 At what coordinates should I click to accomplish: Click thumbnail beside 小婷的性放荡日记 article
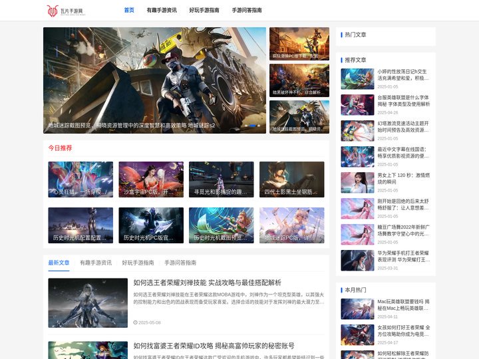pos(357,78)
